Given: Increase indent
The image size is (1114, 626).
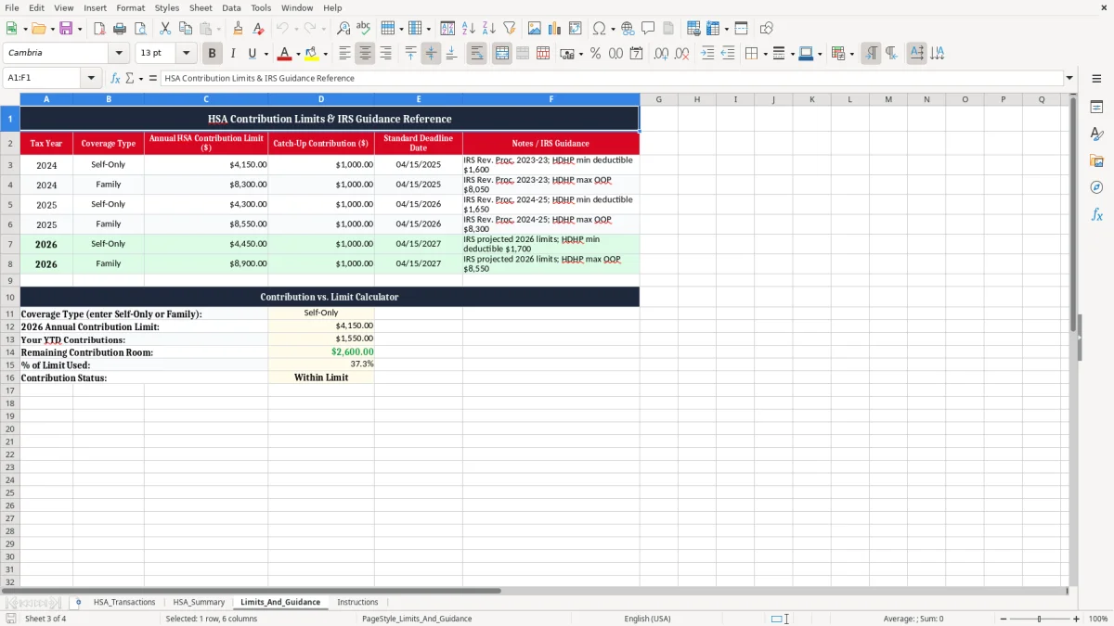Looking at the screenshot, I should (x=707, y=54).
